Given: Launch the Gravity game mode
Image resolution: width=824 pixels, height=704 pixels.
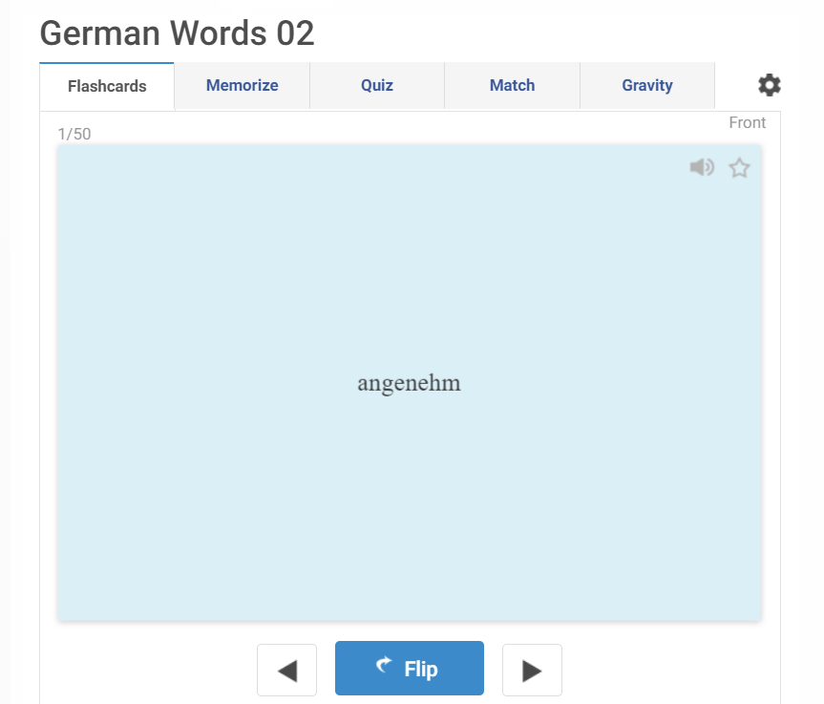Looking at the screenshot, I should pyautogui.click(x=646, y=85).
